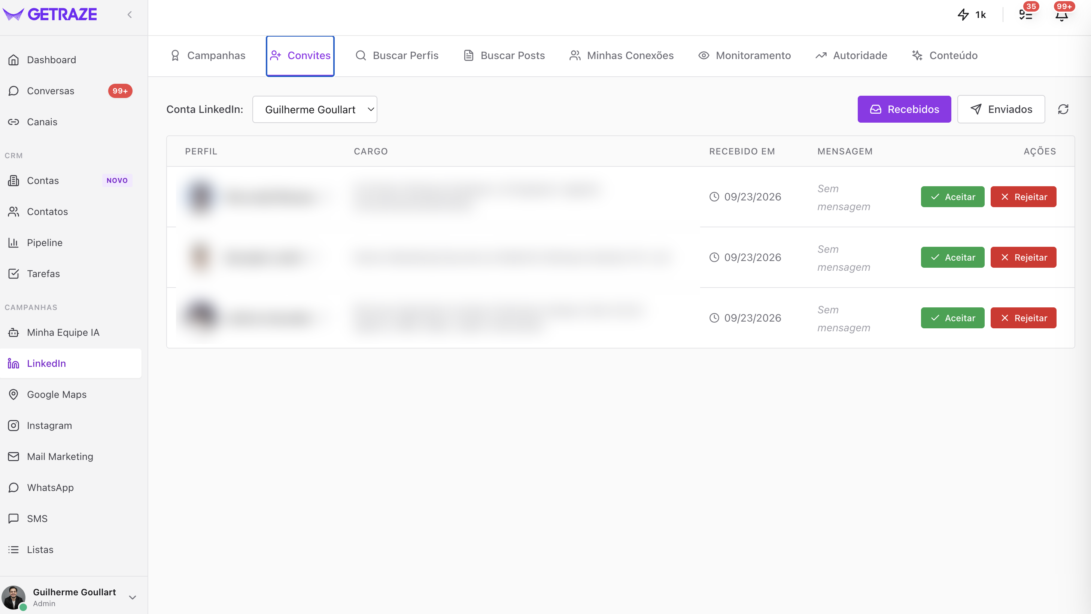Collapse the sidebar with the chevron arrow
This screenshot has height=614, width=1091.
[130, 15]
